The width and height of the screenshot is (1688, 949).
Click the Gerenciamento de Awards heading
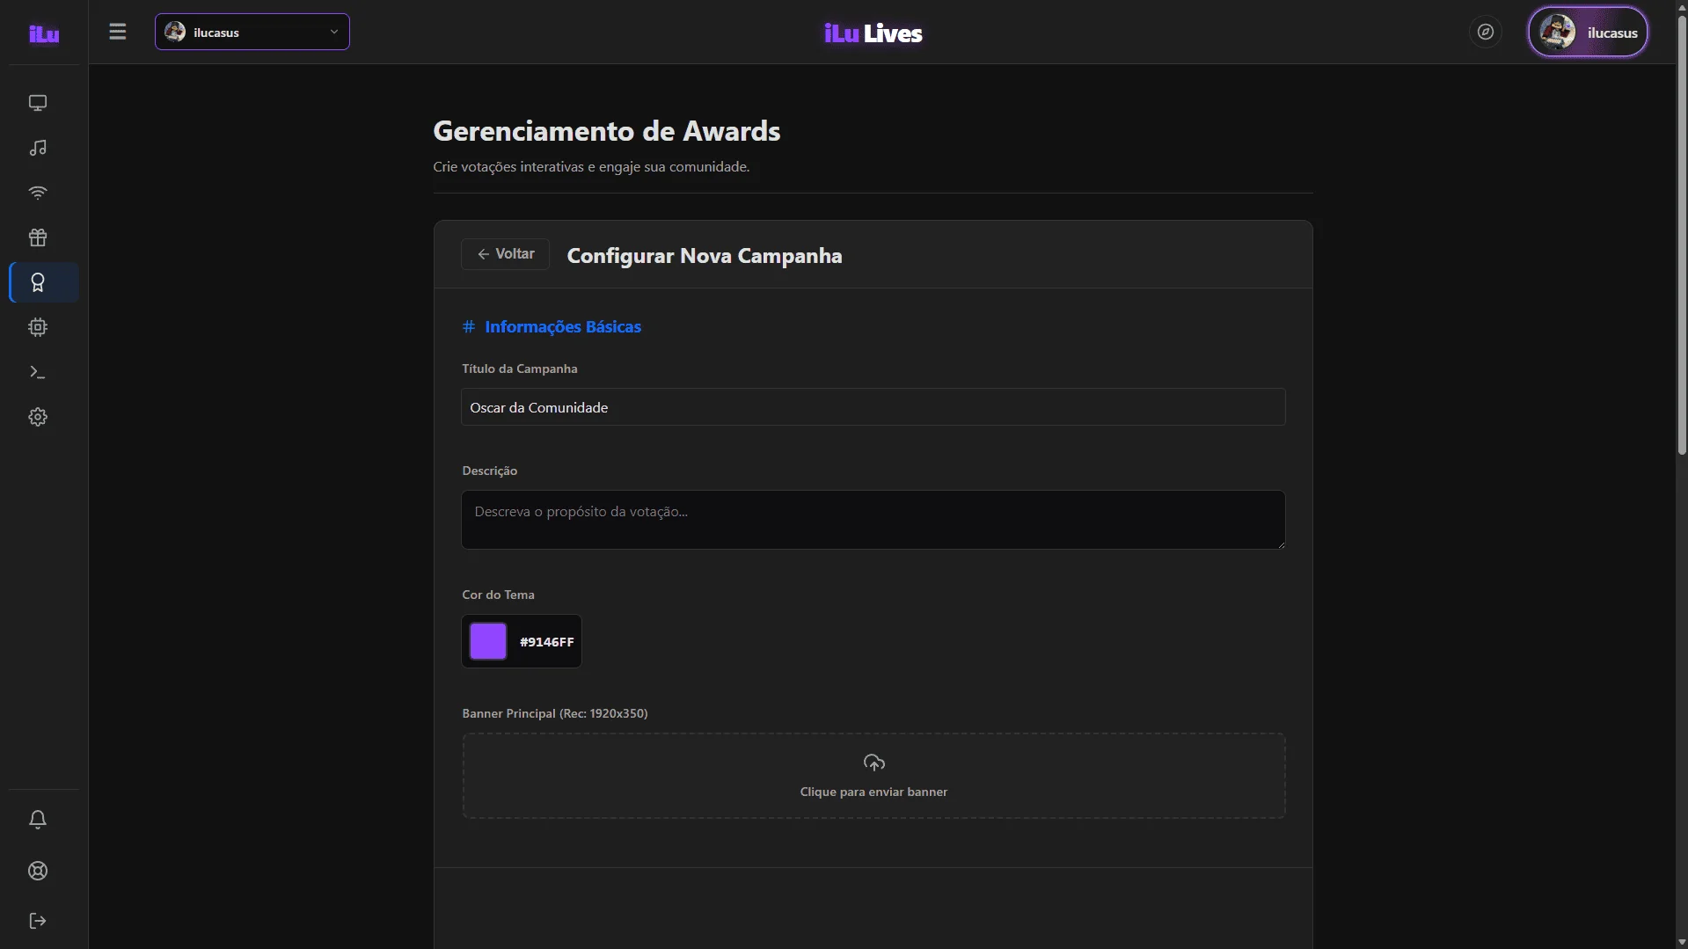click(607, 131)
